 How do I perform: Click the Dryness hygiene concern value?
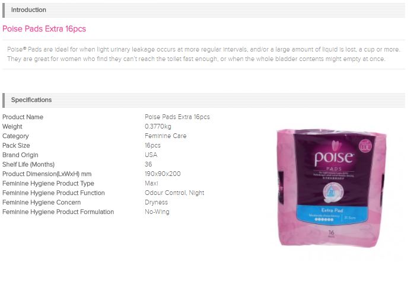point(156,203)
